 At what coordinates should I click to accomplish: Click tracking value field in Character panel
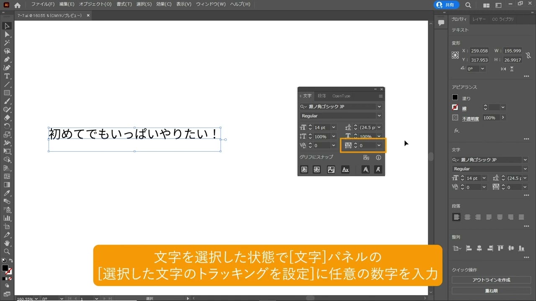coord(367,145)
